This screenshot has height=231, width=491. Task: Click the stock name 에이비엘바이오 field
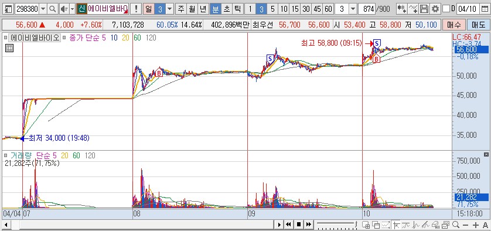coord(108,9)
